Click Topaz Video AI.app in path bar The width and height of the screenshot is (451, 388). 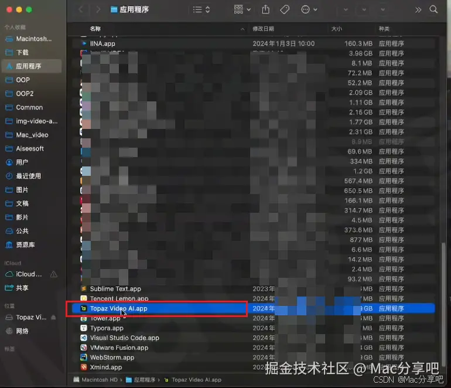click(x=193, y=380)
